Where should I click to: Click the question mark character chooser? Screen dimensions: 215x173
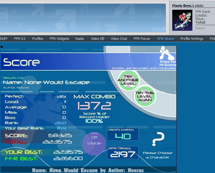click(x=158, y=139)
